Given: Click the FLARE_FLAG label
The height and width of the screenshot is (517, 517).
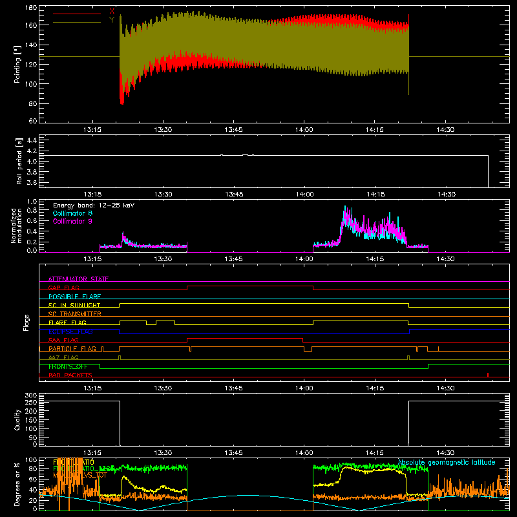Looking at the screenshot, I should (67, 322).
